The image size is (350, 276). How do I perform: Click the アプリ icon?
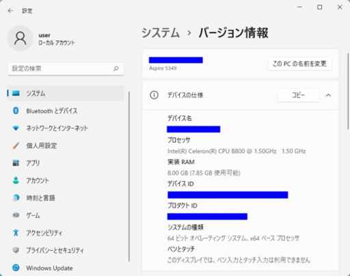point(16,163)
